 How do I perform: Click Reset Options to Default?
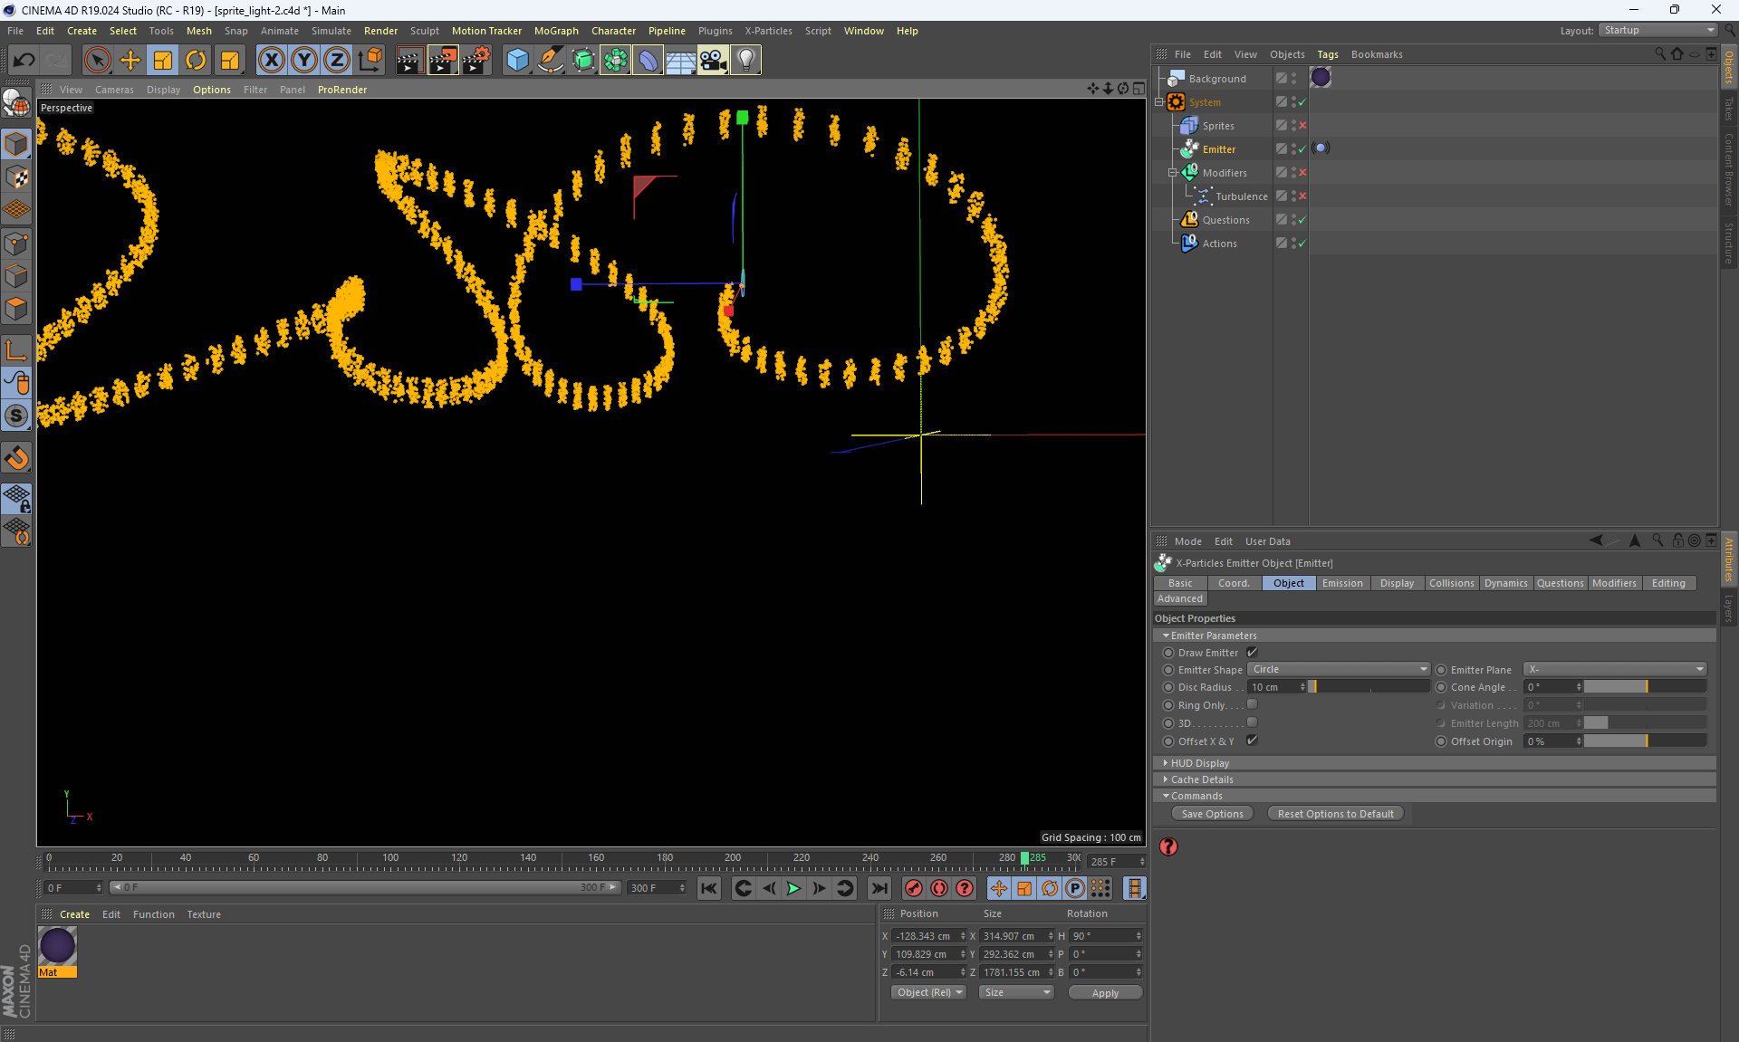(1335, 814)
